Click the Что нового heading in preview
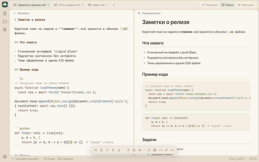Viewport: 259px width, 162px height. point(153,43)
